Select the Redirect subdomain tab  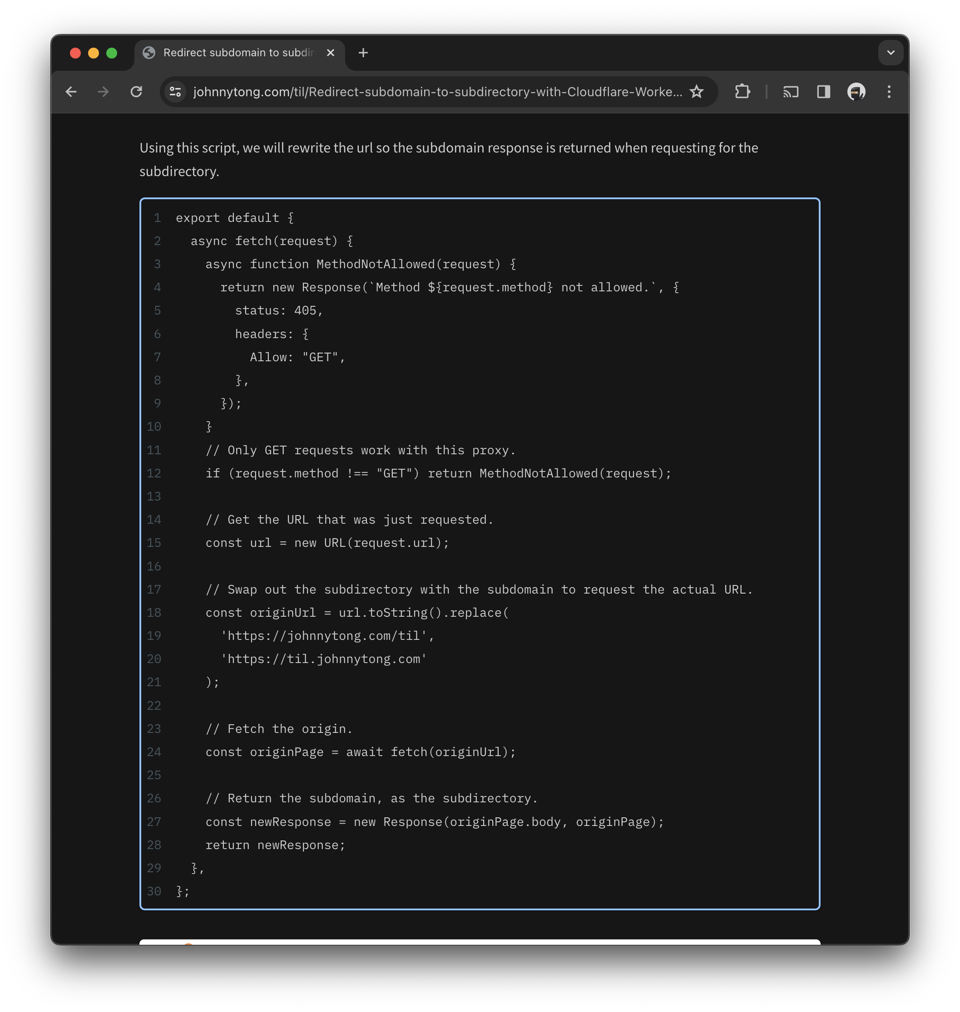point(238,53)
